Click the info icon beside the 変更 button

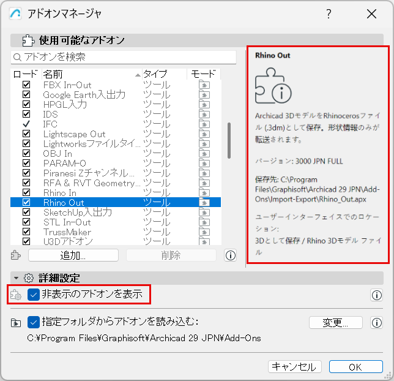click(376, 323)
